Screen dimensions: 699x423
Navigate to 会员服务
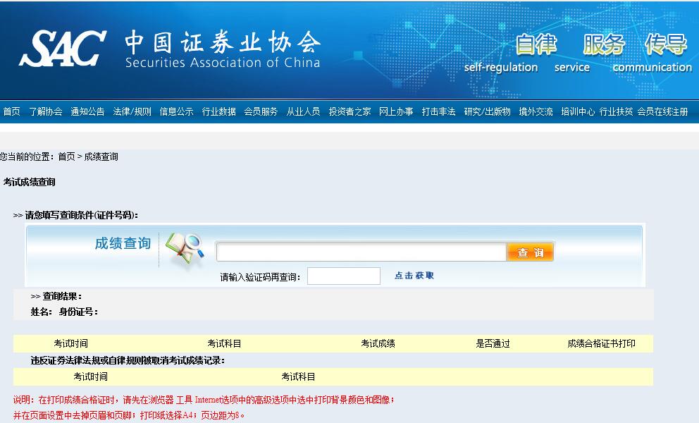coord(261,111)
